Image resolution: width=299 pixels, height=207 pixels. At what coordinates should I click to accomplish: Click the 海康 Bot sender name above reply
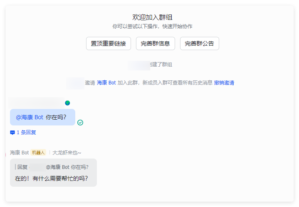coord(19,153)
